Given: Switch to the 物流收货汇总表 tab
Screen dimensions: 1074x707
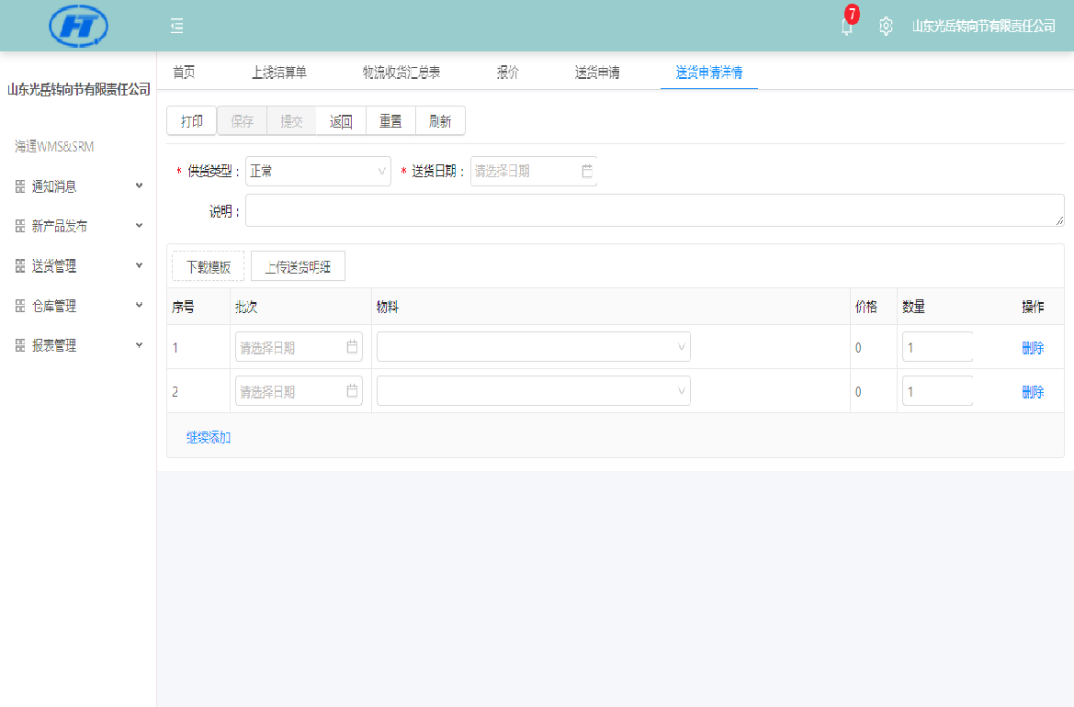Looking at the screenshot, I should coord(401,73).
